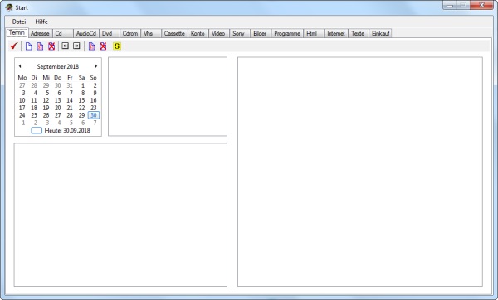Viewport: 498px width, 300px height.
Task: Select the Sony tab
Action: [240, 33]
